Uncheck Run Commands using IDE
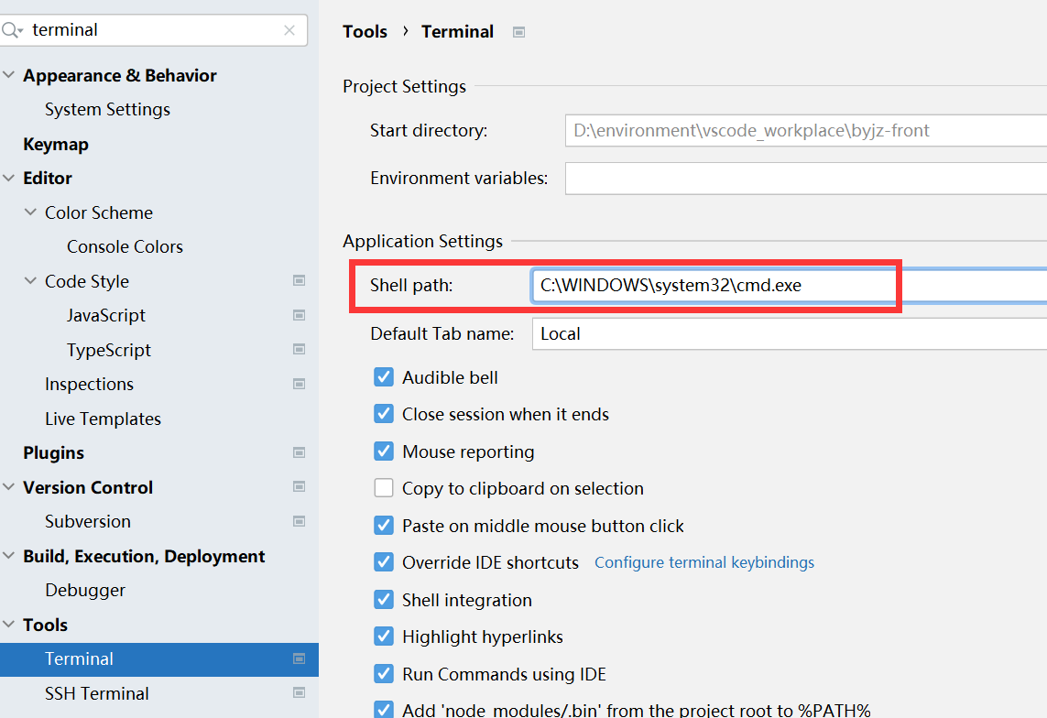The image size is (1047, 718). (384, 673)
